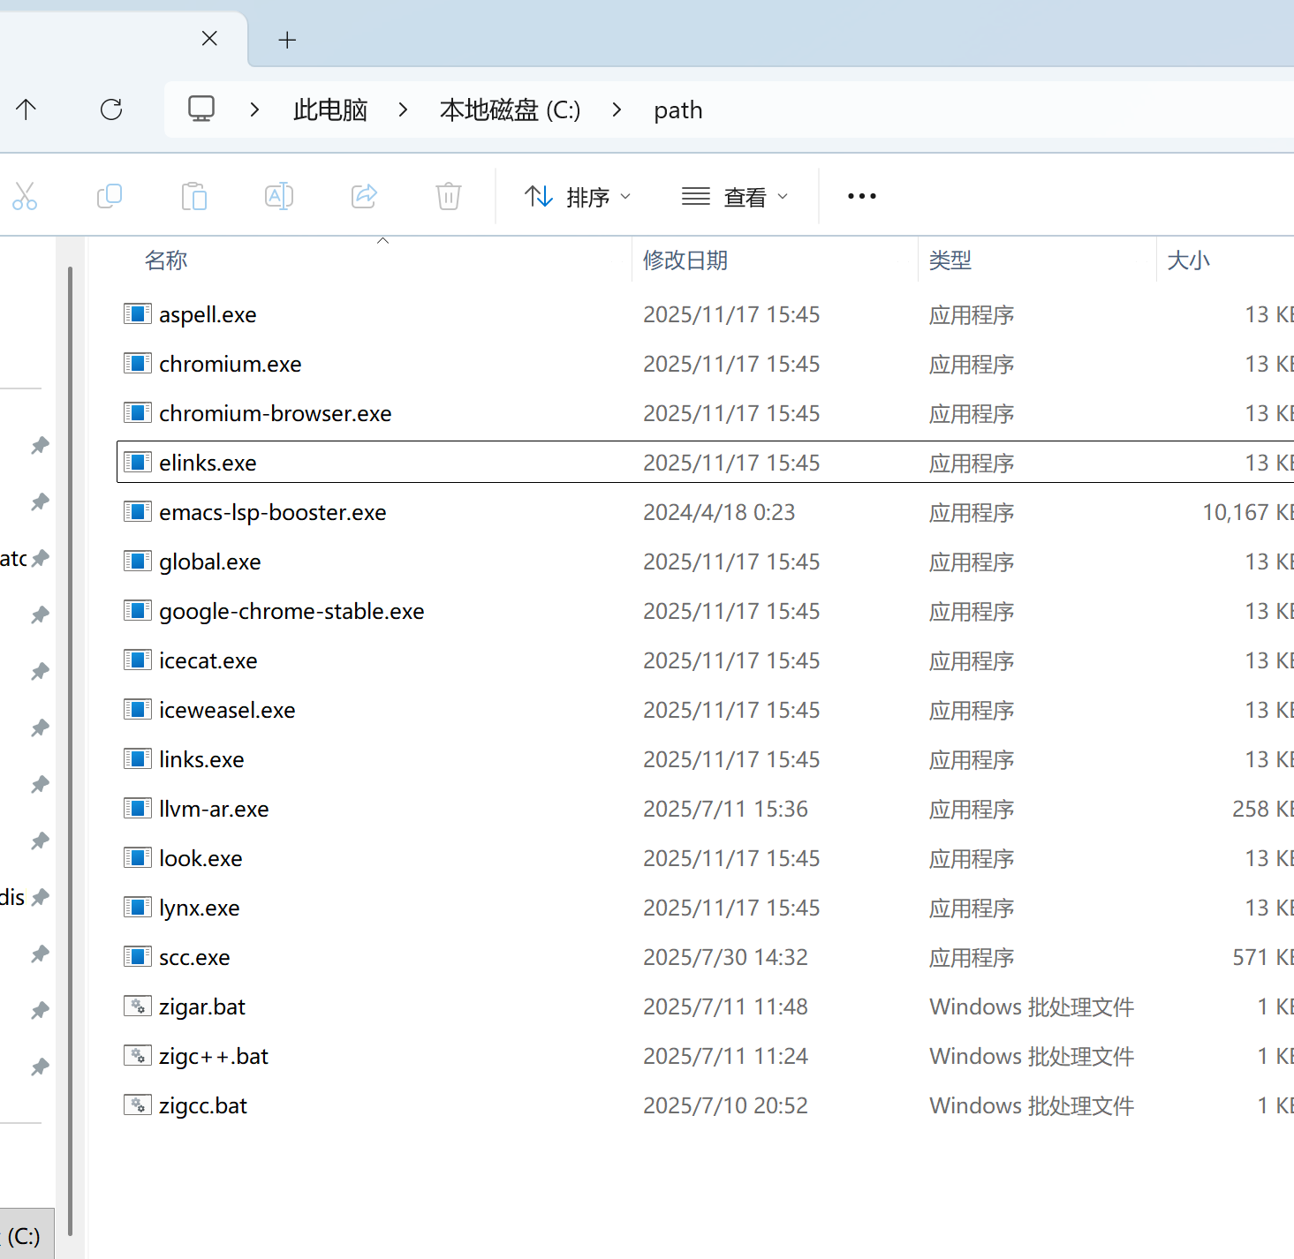Sort by 名称 column header
The width and height of the screenshot is (1294, 1259).
(x=166, y=260)
